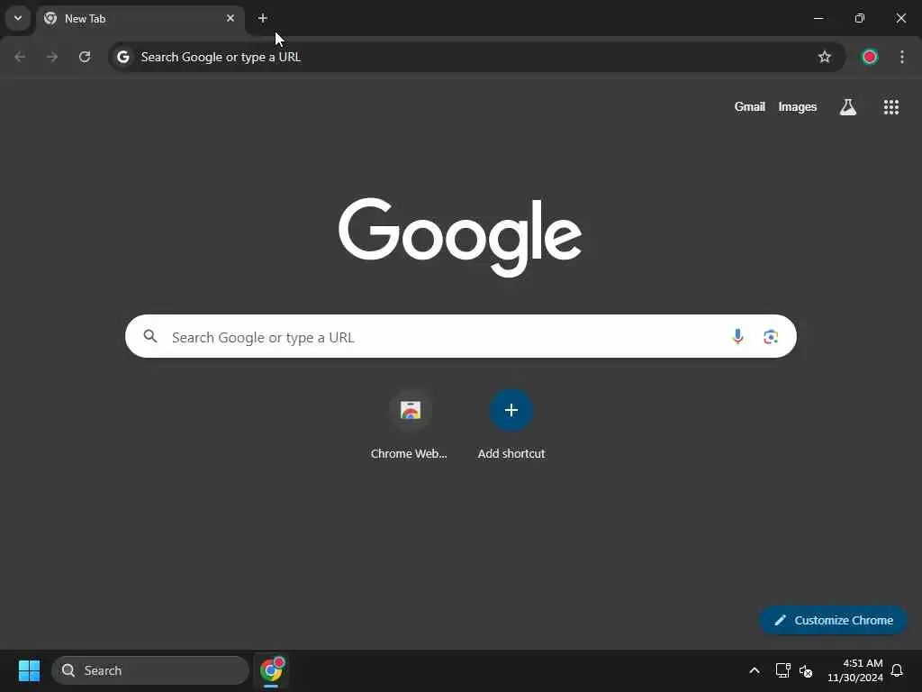Click the Add shortcut plus button
Viewport: 922px width, 692px height.
tap(511, 410)
